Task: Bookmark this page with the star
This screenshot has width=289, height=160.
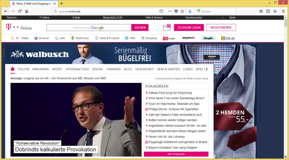Action: (182, 11)
